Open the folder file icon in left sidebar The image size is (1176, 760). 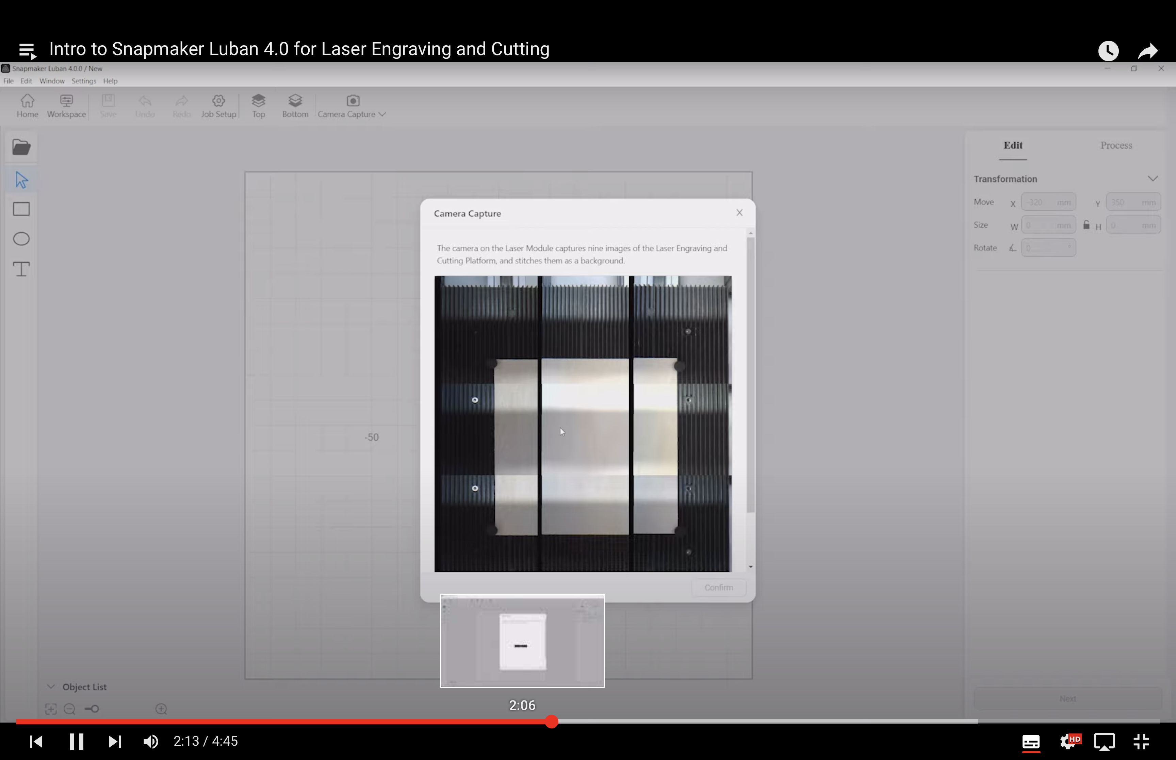[x=21, y=147]
